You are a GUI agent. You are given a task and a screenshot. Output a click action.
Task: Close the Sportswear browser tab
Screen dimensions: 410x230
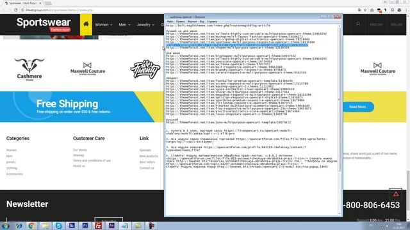[40, 3]
